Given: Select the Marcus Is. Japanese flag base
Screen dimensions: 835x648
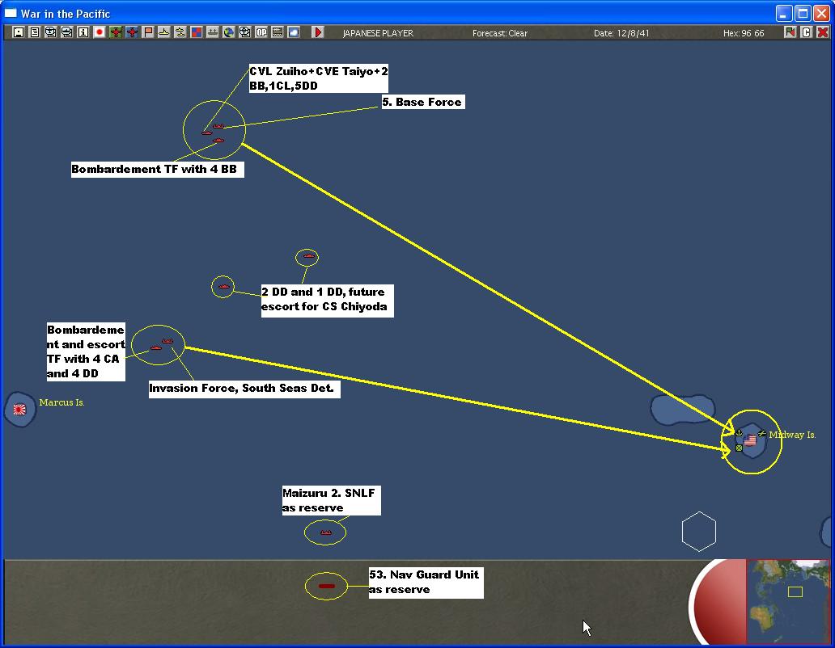Looking at the screenshot, I should pos(19,410).
